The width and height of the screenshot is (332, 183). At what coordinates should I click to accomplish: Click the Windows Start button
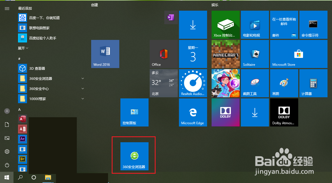[7, 177]
